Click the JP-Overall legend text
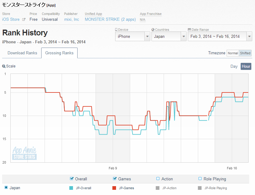 click(x=83, y=188)
